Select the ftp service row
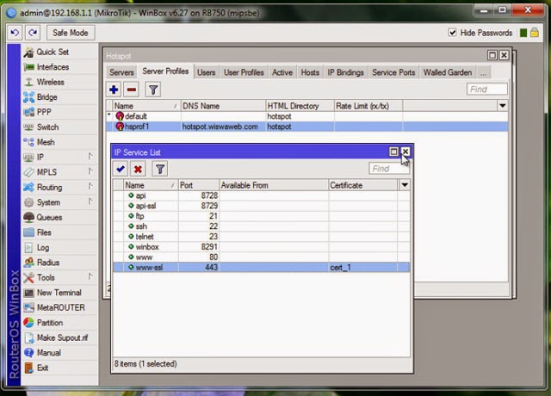 tap(262, 216)
